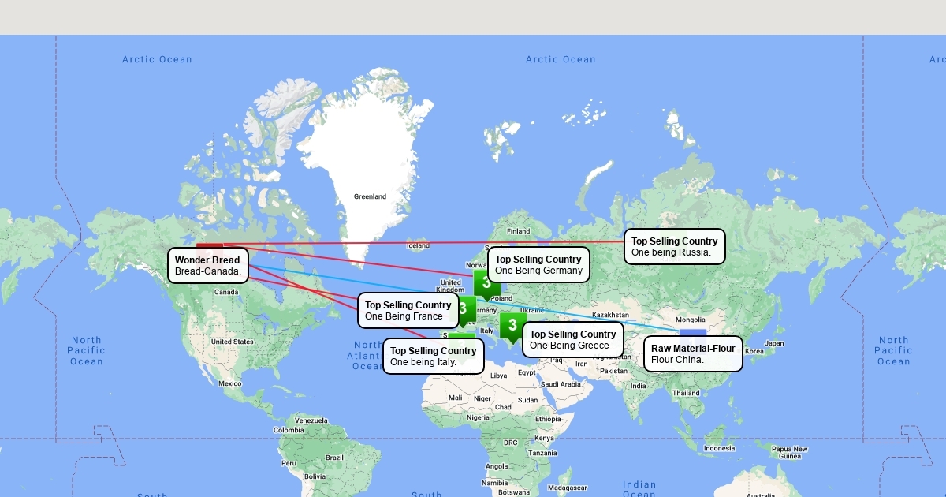
Task: Select the Top Selling Country Italy label
Action: point(433,357)
